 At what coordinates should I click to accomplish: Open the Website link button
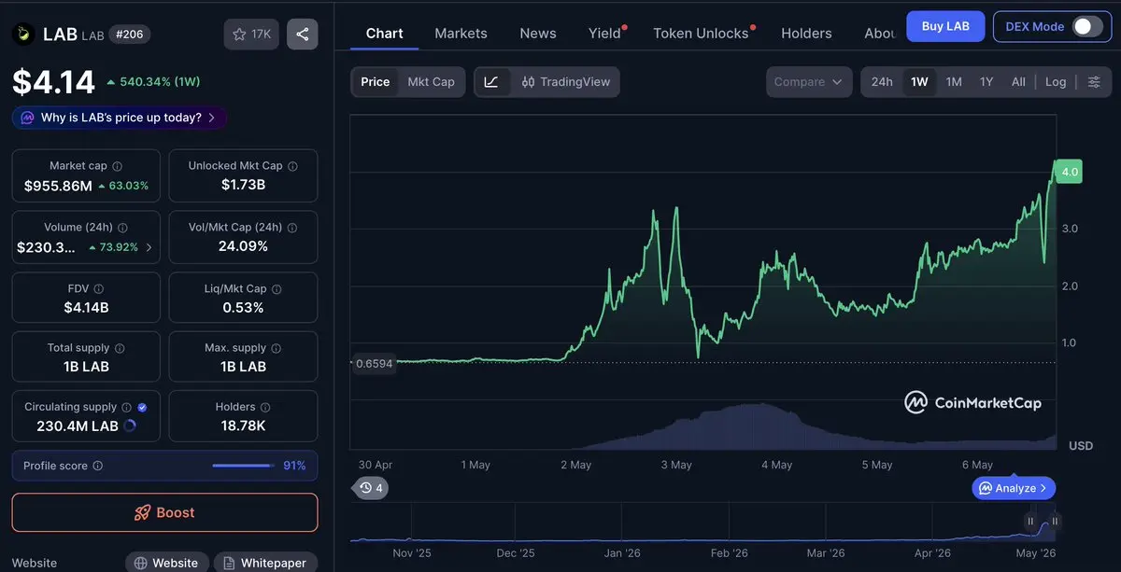click(166, 563)
